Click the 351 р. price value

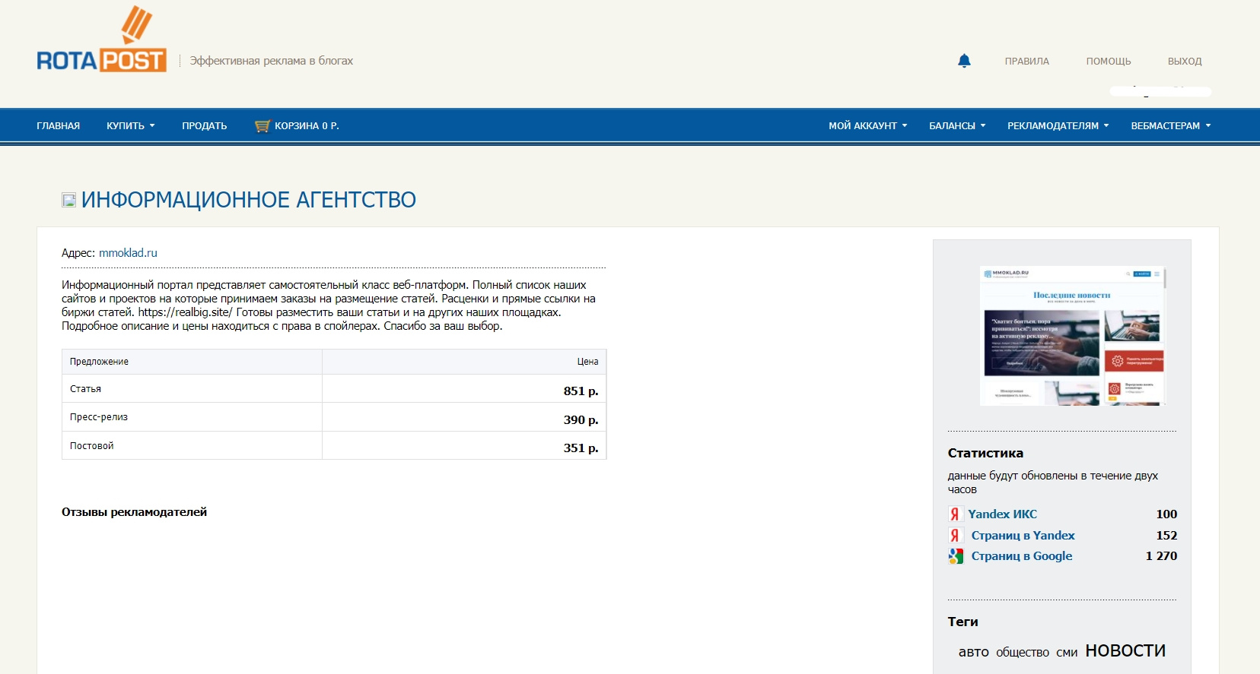(581, 448)
